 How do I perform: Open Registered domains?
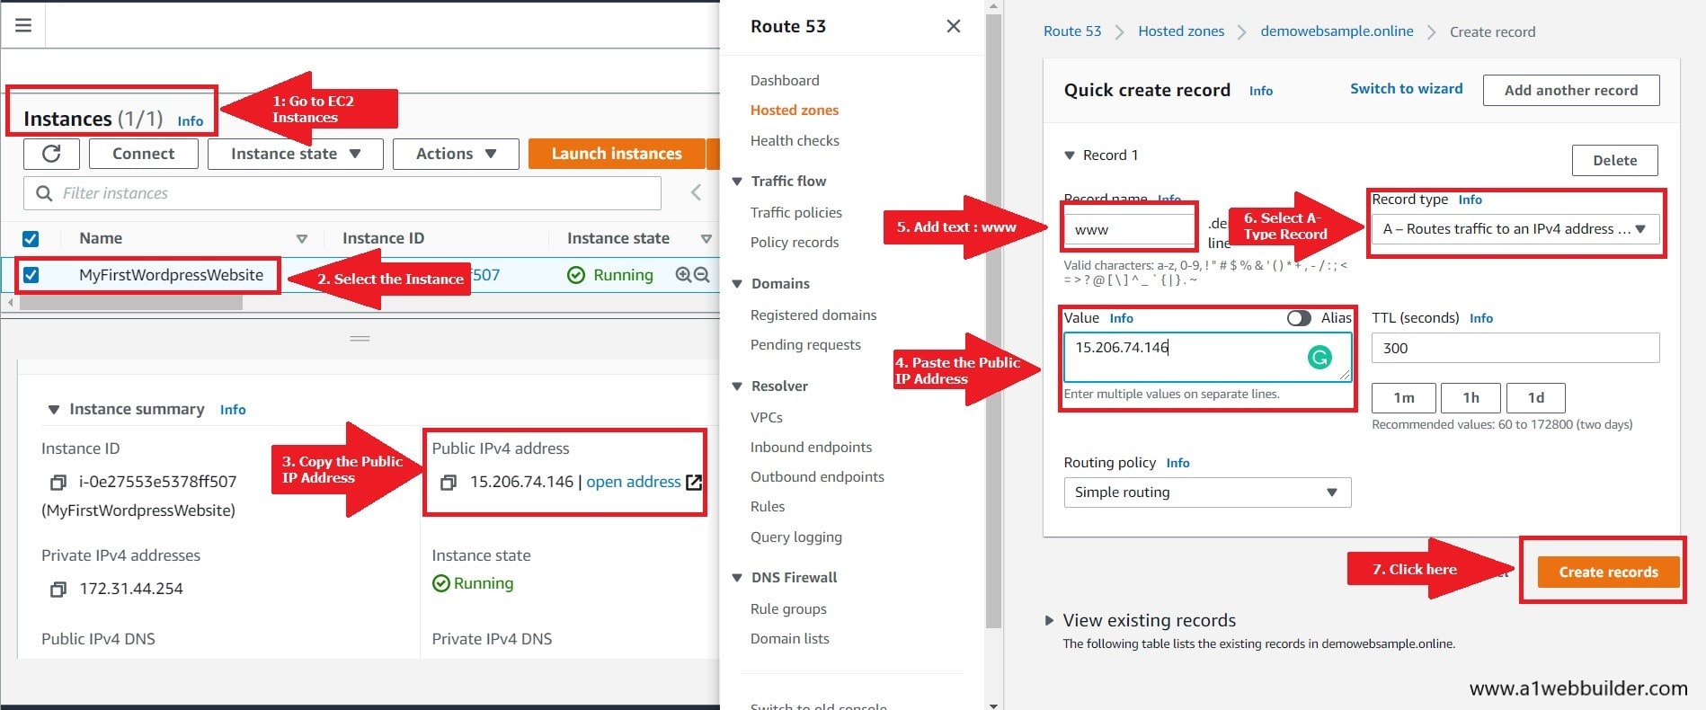(x=813, y=315)
